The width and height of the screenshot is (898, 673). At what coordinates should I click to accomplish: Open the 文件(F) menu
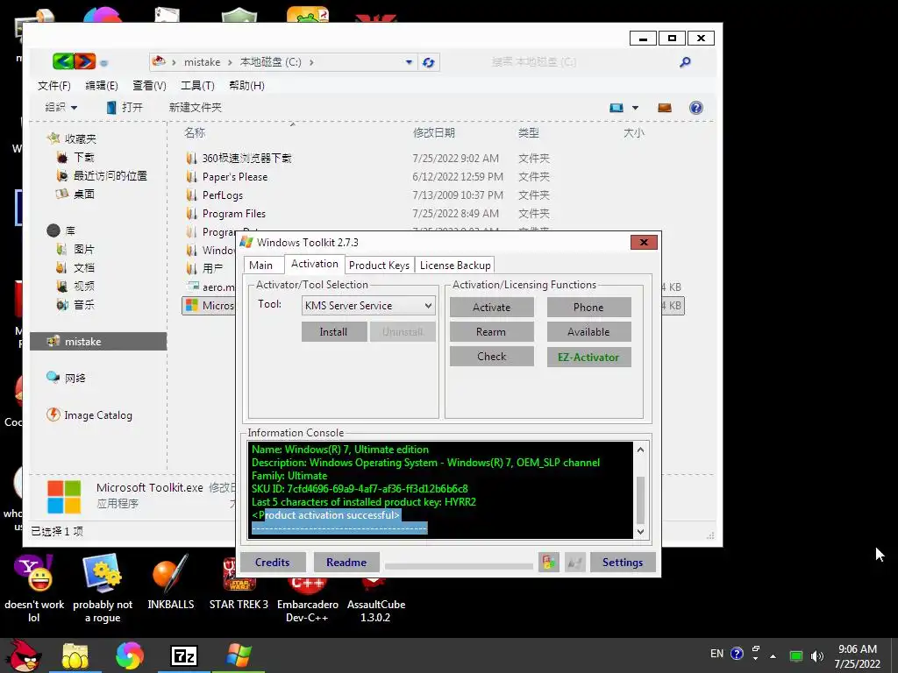click(54, 85)
